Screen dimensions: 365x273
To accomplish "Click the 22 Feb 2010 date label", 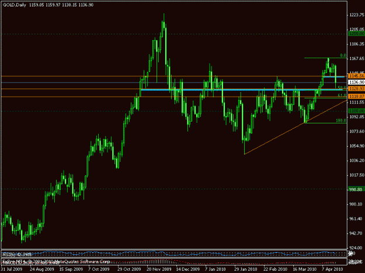I will click(x=275, y=269).
